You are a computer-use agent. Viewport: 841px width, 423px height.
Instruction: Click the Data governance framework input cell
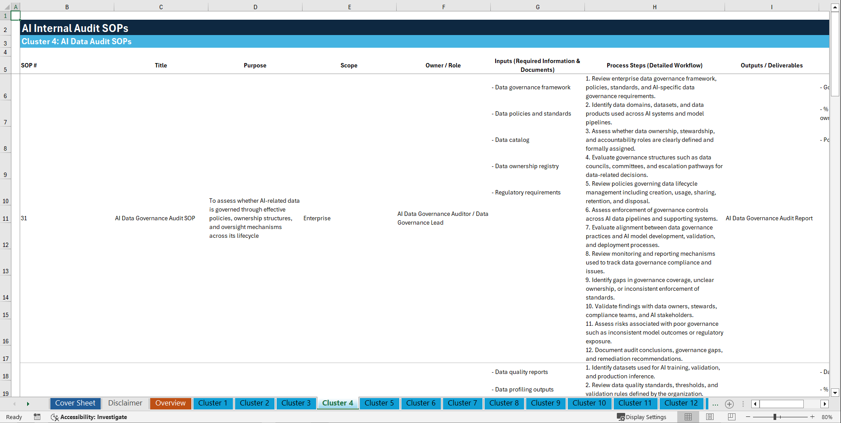click(x=538, y=88)
